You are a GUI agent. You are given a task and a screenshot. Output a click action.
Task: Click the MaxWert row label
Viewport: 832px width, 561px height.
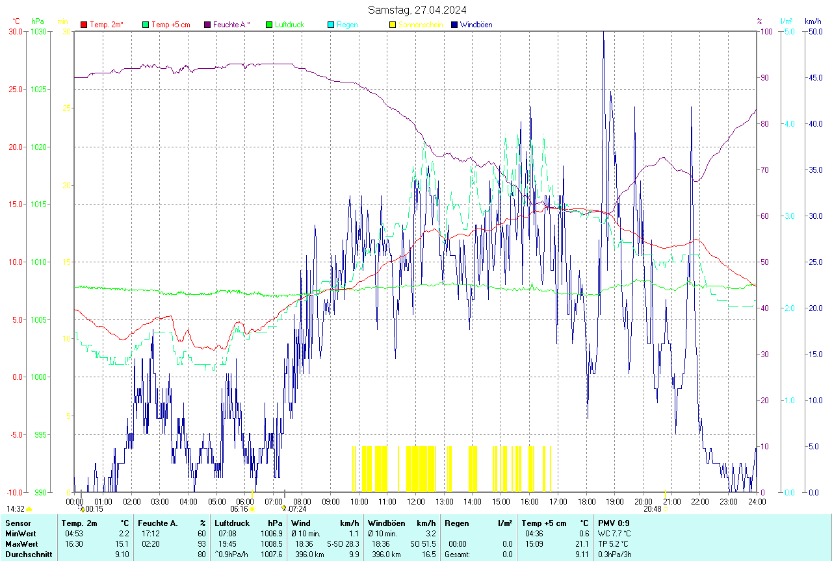[x=21, y=544]
